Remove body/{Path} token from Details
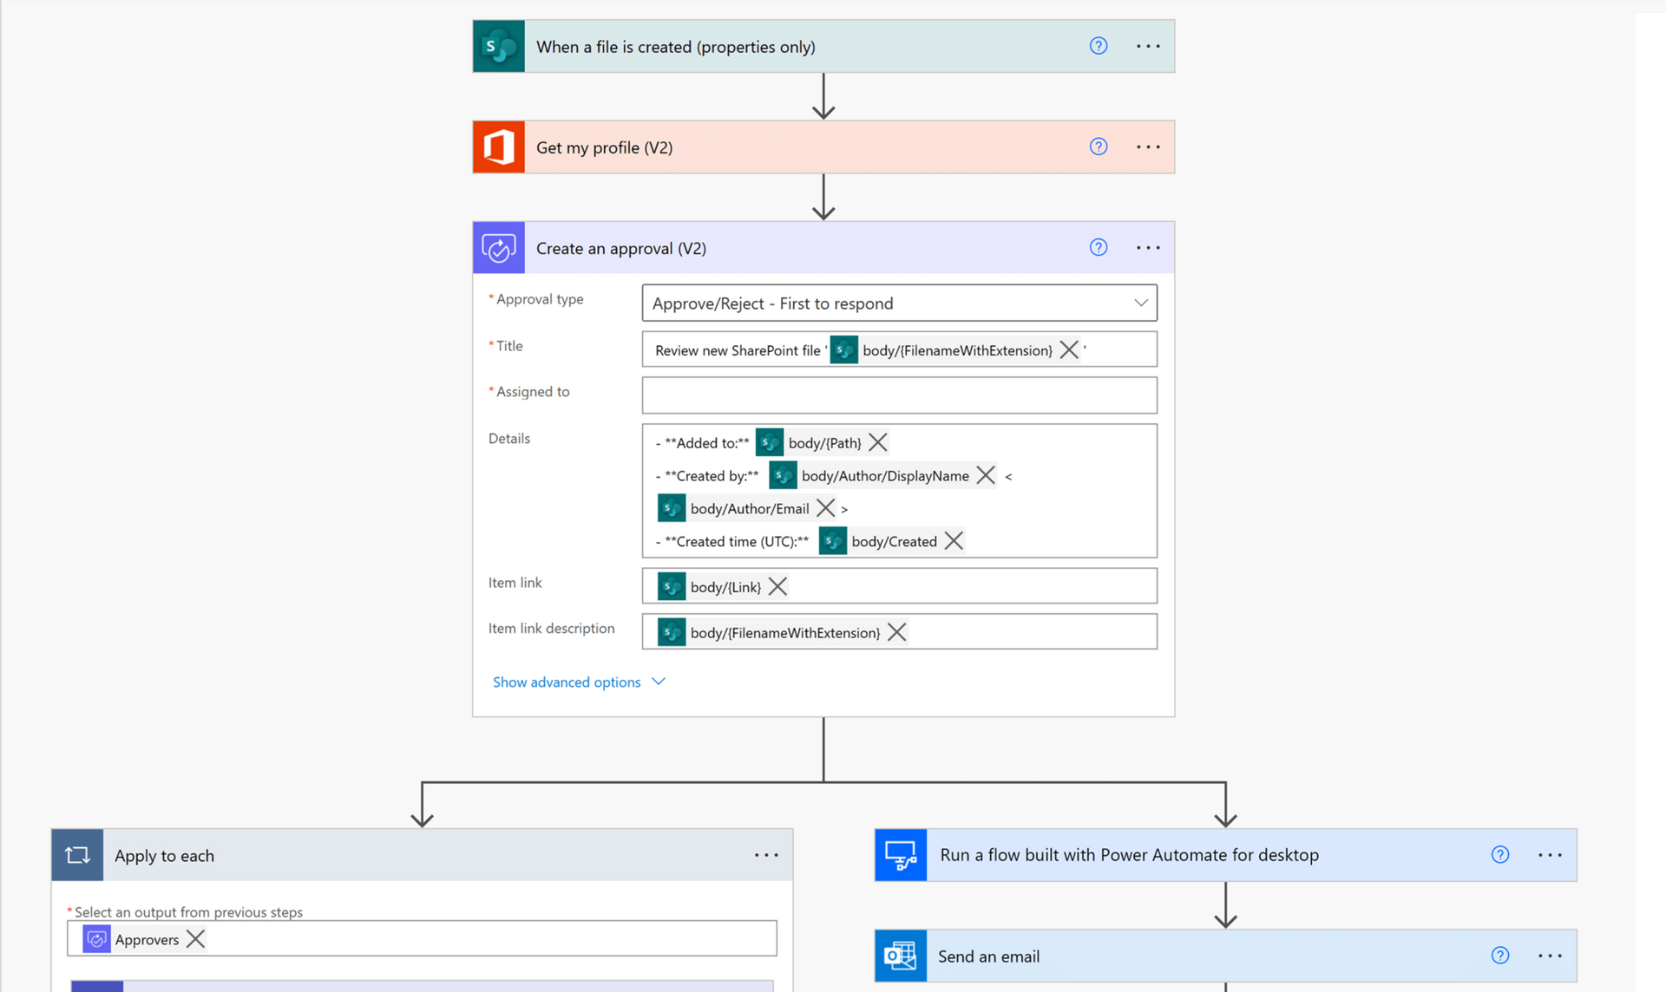 coord(878,443)
